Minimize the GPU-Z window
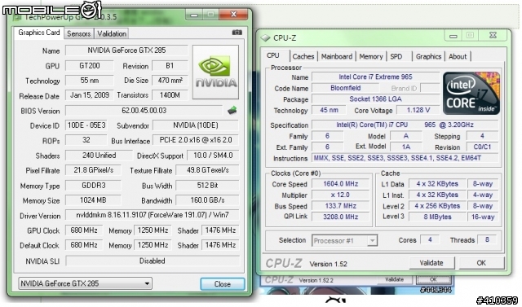522x307 pixels. tap(195, 15)
